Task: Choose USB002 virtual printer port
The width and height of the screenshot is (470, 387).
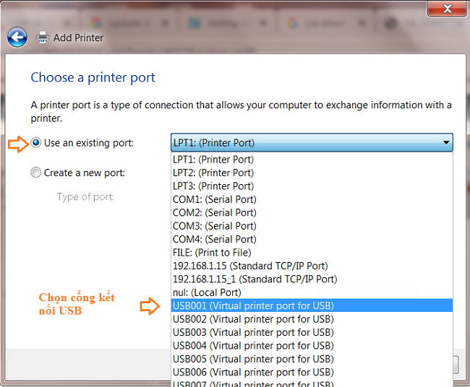Action: [253, 318]
